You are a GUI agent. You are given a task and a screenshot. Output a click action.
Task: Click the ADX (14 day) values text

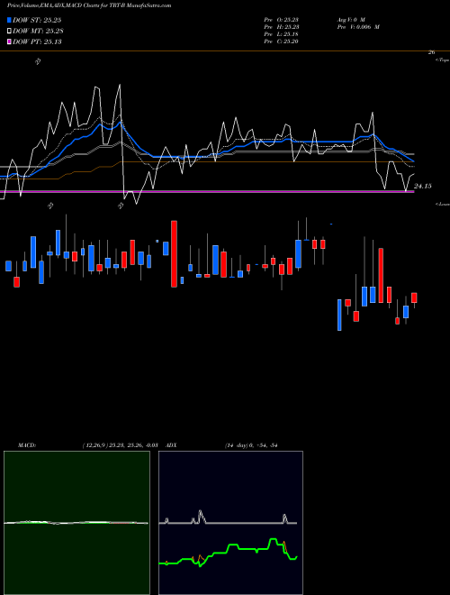tap(251, 445)
